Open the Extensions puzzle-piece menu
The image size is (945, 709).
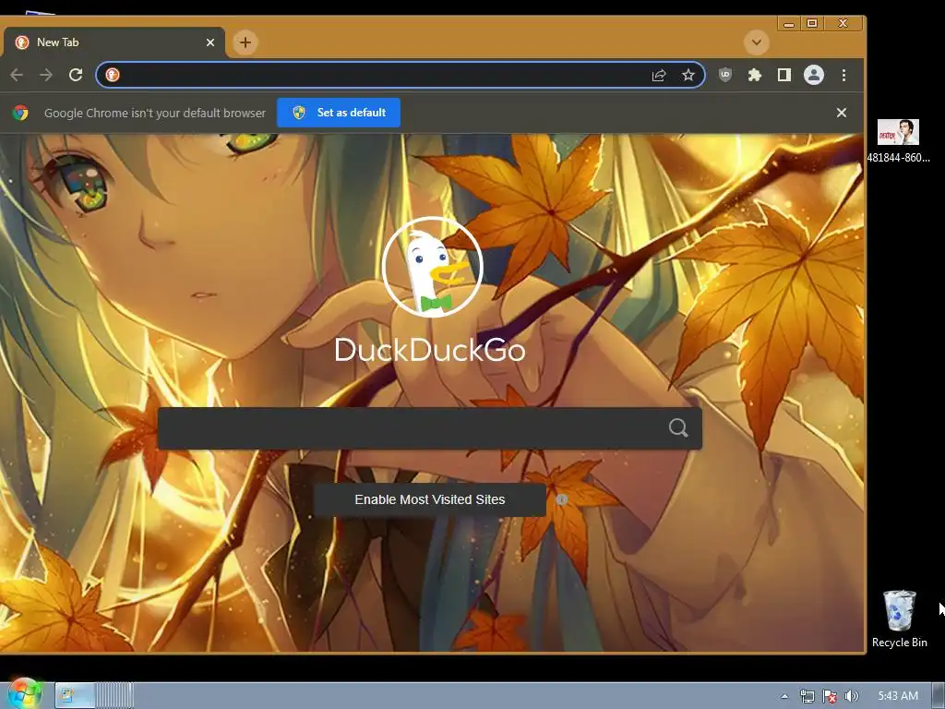pos(755,75)
